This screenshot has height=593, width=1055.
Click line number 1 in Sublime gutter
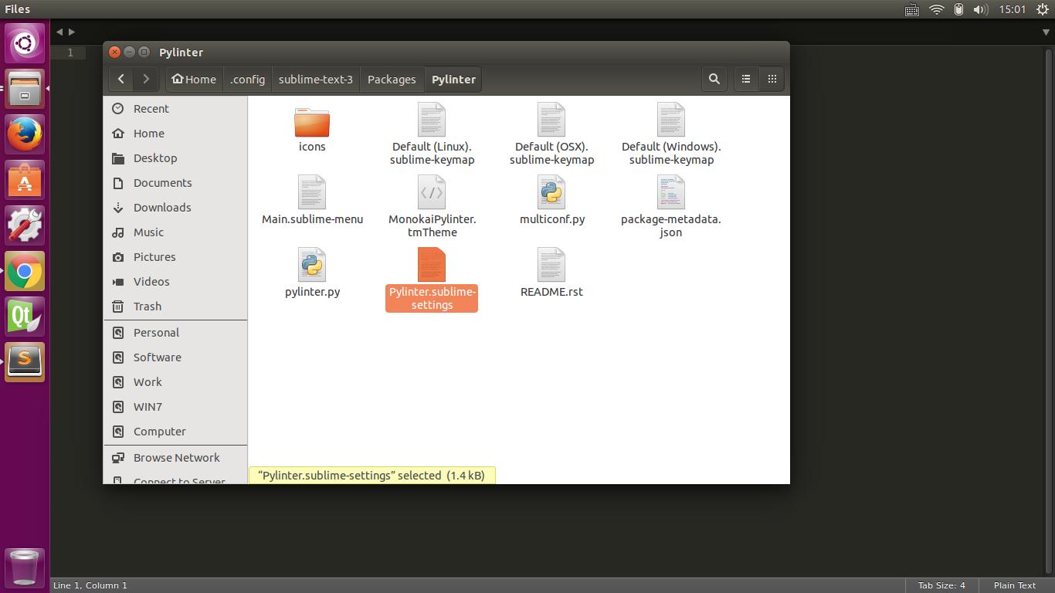point(70,53)
